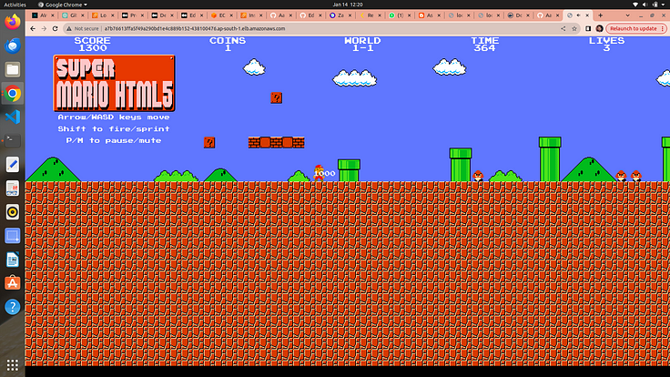
Task: Go forward using Chrome's forward arrow
Action: 44,28
